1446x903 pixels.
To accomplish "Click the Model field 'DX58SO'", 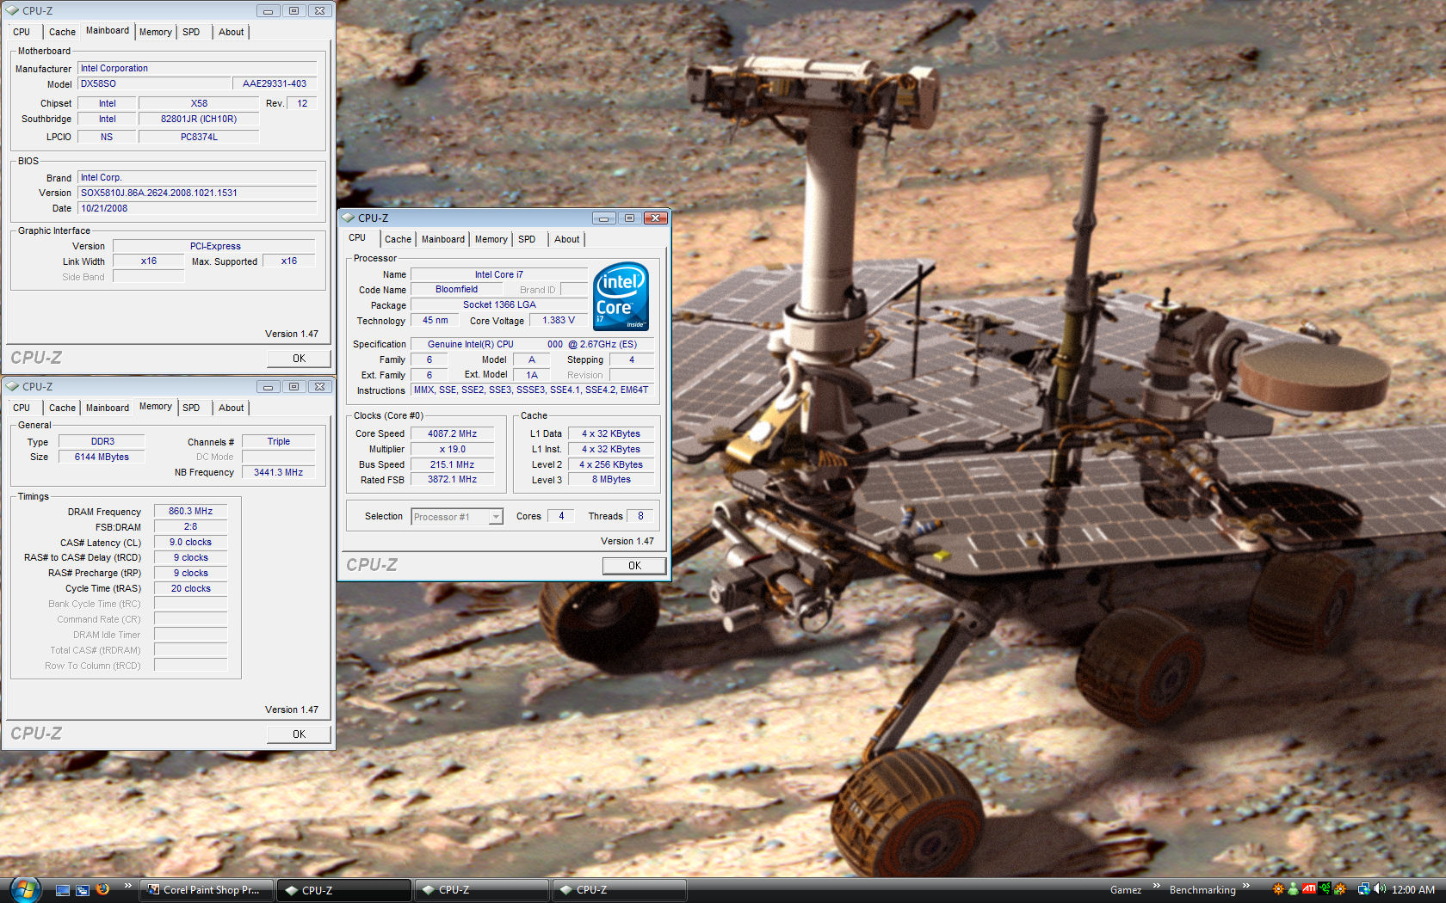I will (x=154, y=83).
